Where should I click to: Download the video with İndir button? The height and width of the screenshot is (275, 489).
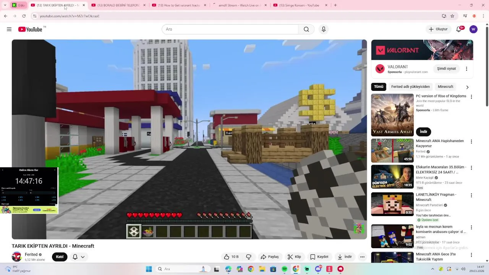click(345, 257)
